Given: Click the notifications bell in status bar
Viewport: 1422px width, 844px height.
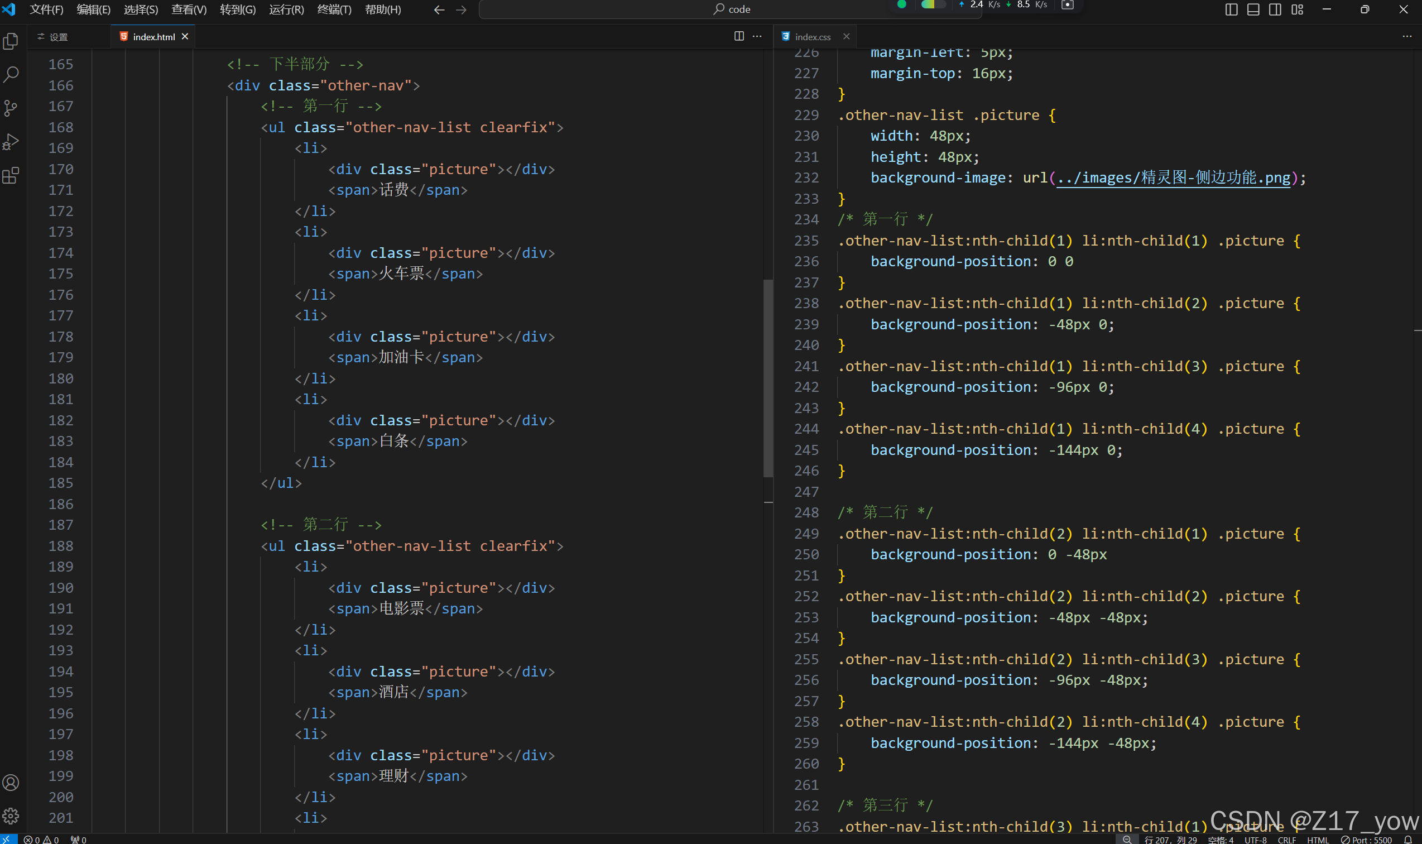Looking at the screenshot, I should coord(1408,840).
